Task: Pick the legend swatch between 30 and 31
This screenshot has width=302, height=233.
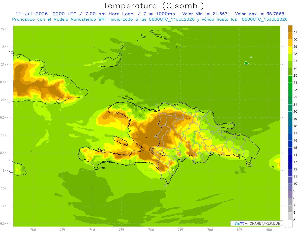Action: 290,36
